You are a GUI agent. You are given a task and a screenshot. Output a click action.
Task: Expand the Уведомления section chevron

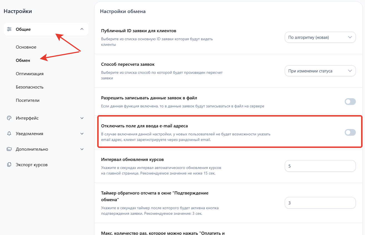click(82, 133)
